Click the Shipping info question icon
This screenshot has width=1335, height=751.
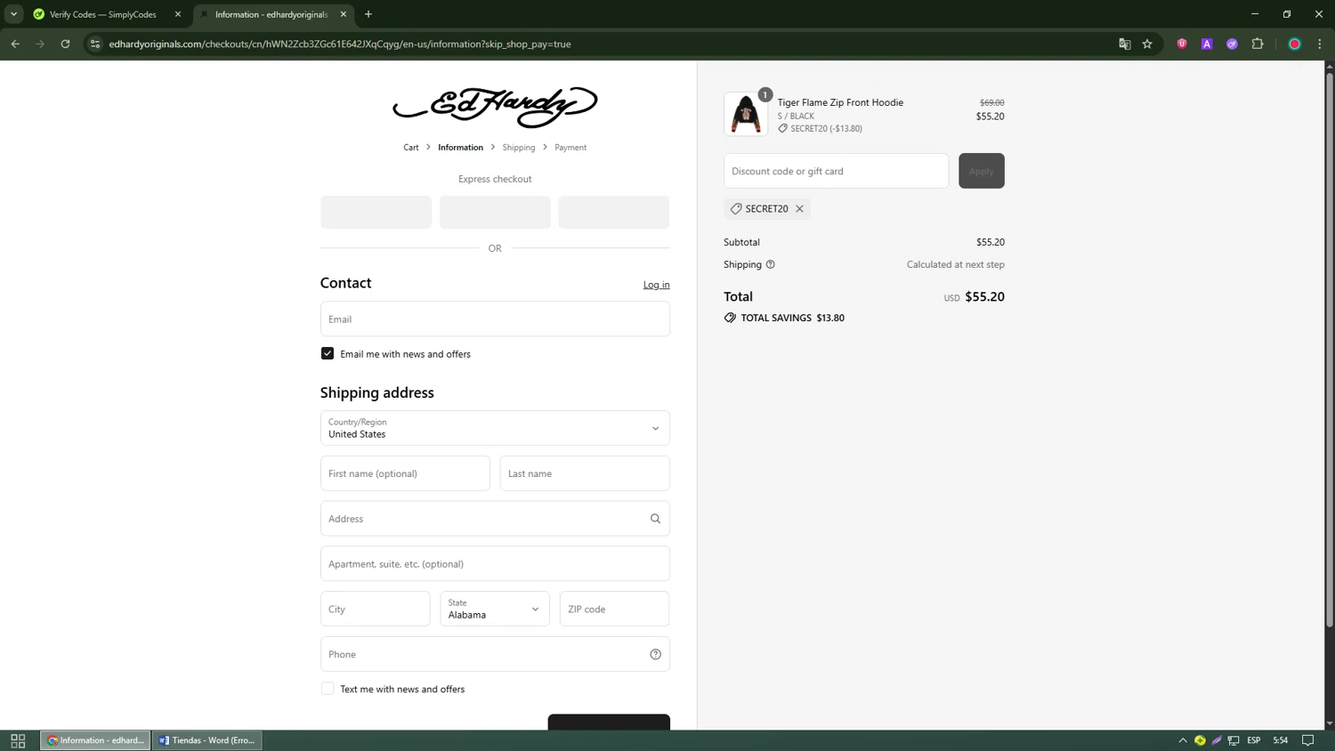[x=771, y=264]
